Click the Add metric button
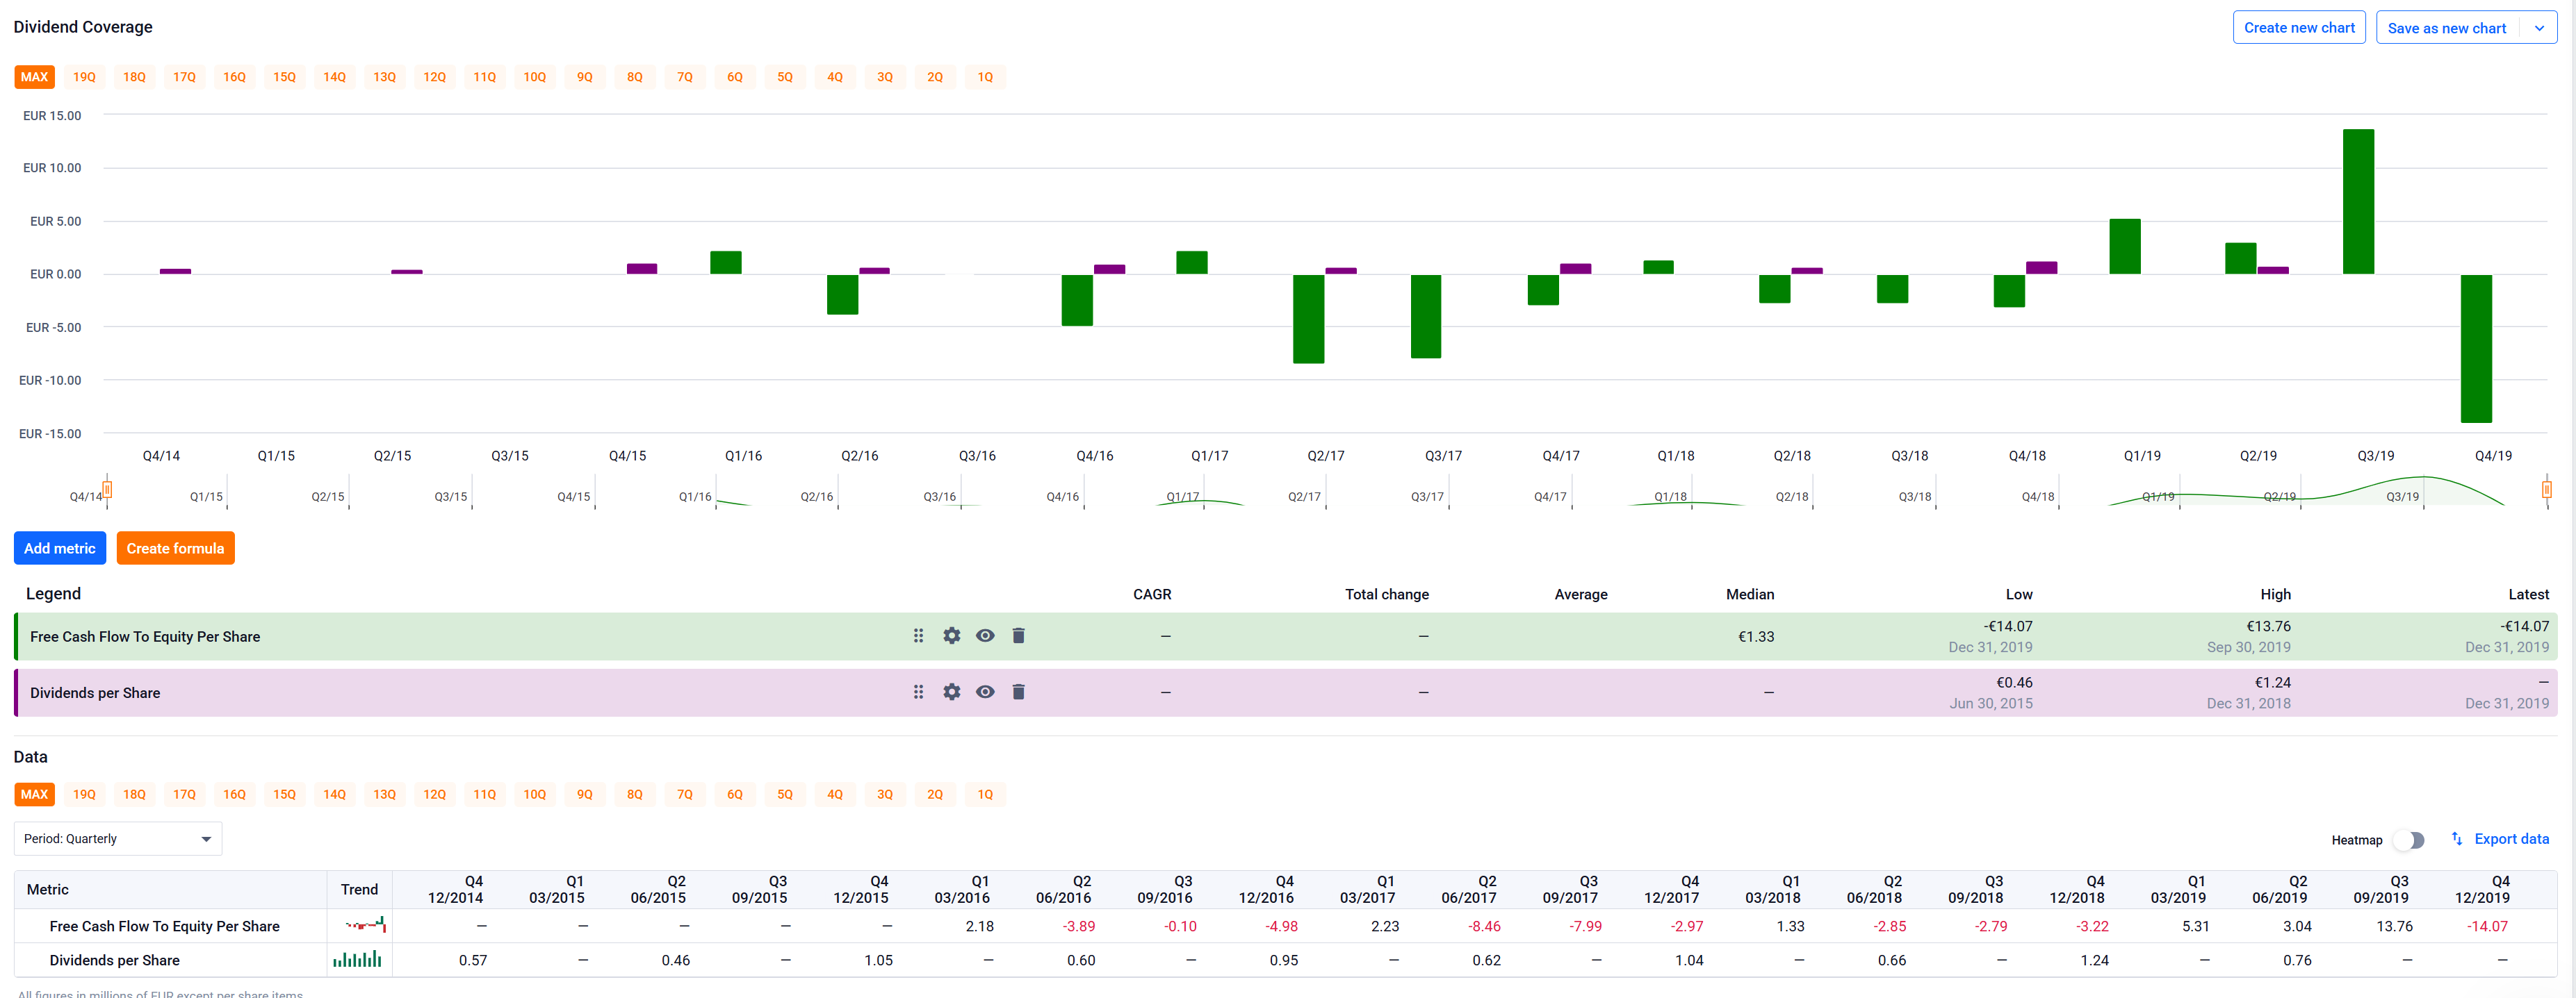 point(60,547)
